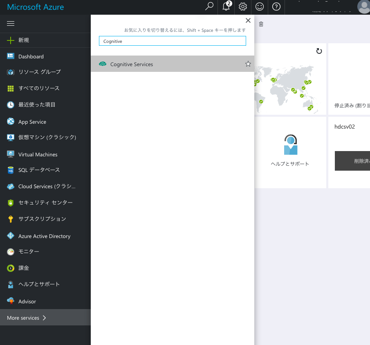Click the 停止済み status text
370x345 pixels.
[x=352, y=106]
